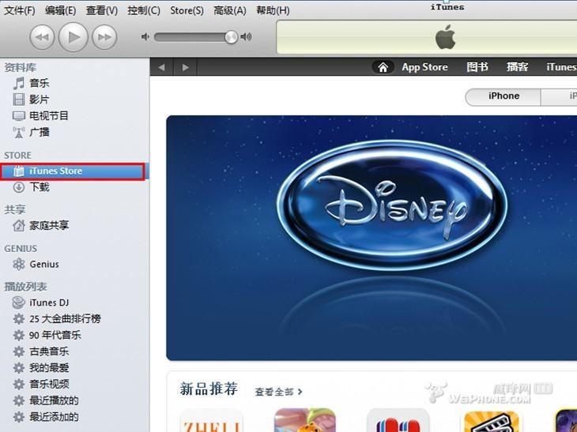Open the Disney featured banner

371,238
